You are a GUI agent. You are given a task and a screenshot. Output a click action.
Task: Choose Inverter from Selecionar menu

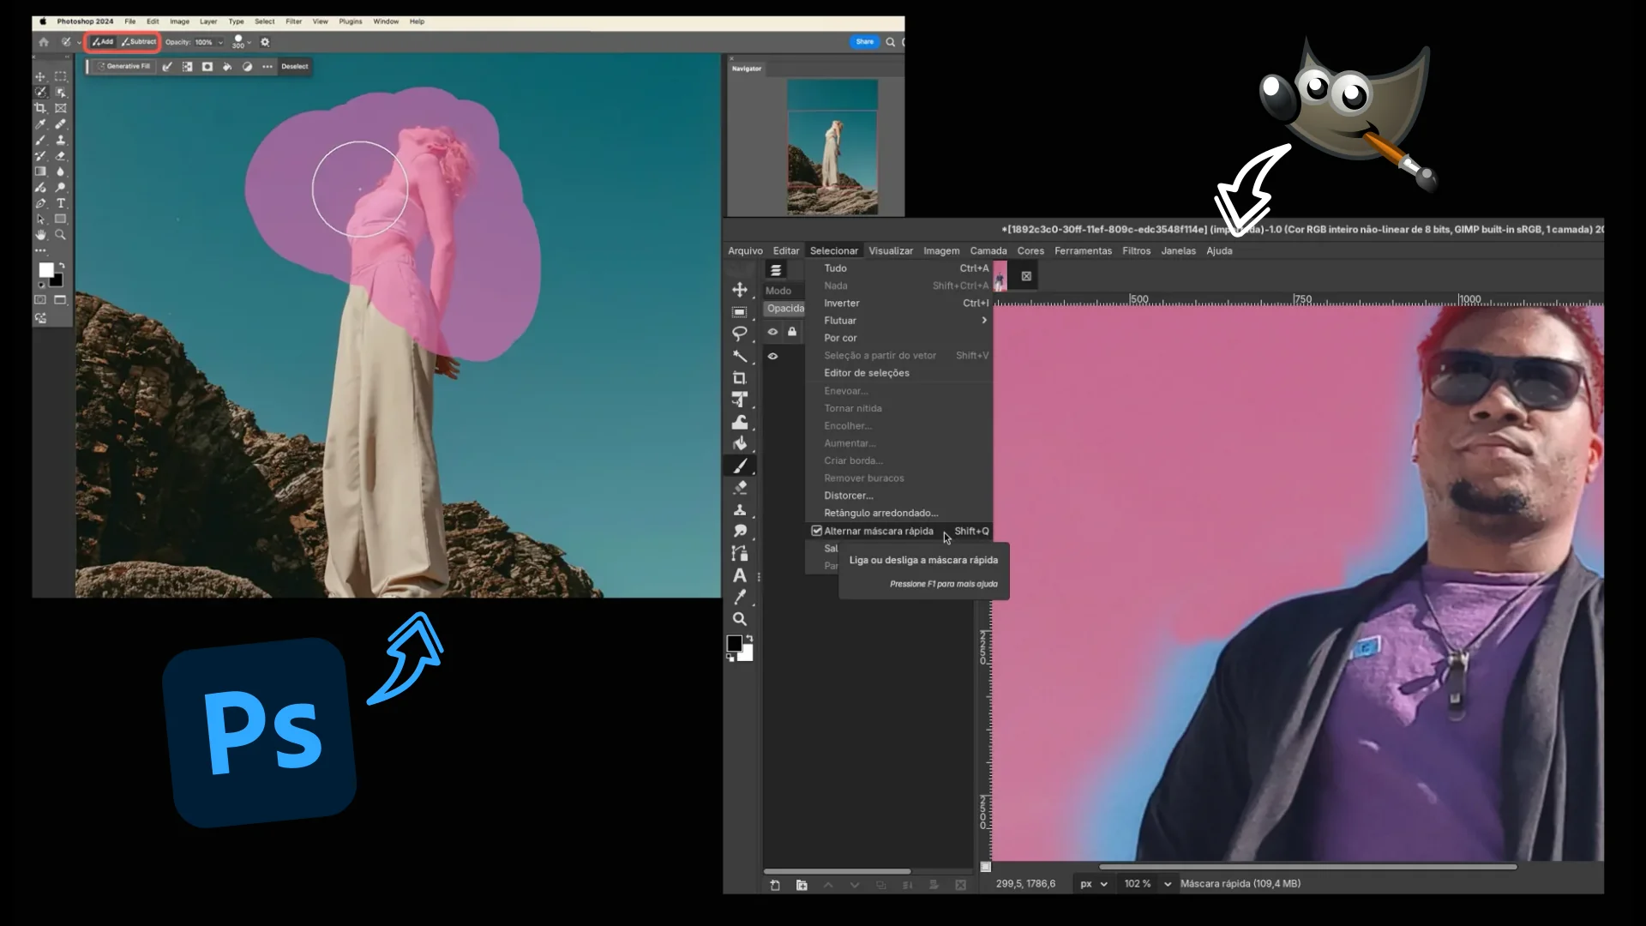[841, 304]
